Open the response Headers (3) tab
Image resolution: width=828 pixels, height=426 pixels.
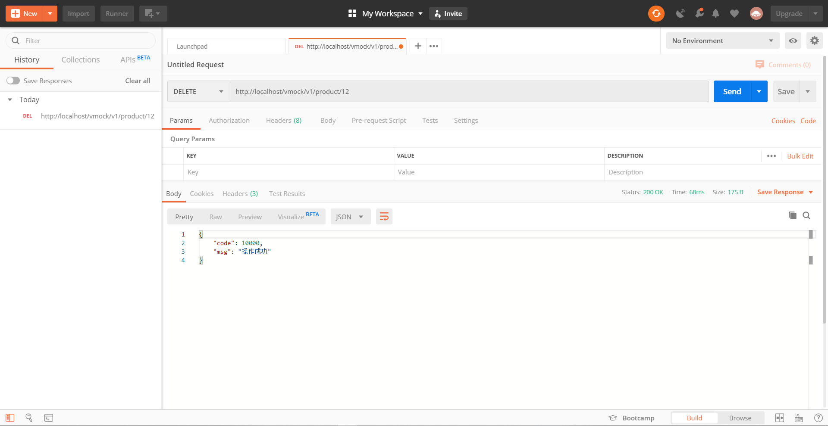240,194
